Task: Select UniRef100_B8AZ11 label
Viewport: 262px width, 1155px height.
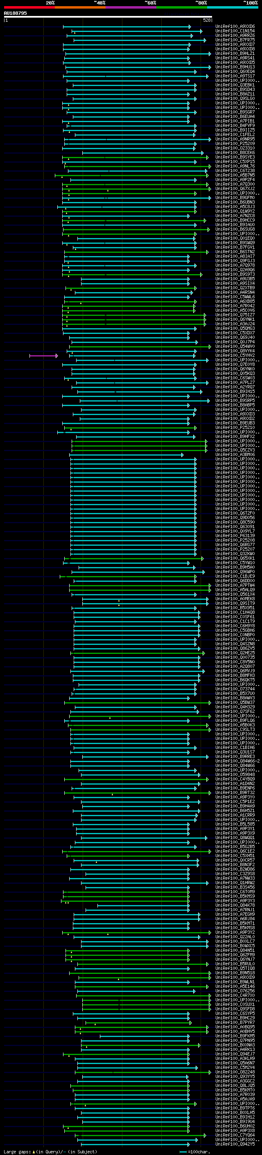Action: click(235, 94)
